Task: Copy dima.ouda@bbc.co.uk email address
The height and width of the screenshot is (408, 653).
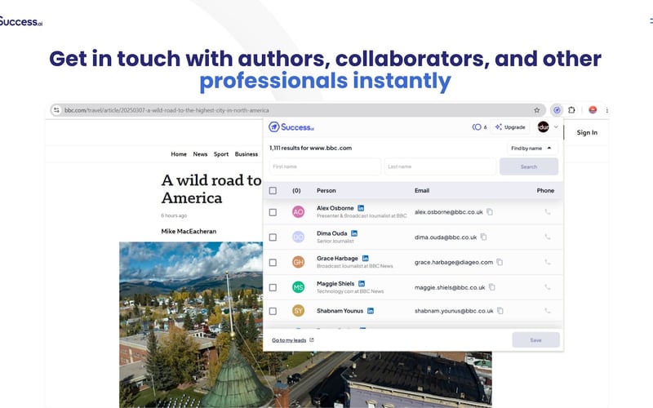Action: (x=483, y=237)
